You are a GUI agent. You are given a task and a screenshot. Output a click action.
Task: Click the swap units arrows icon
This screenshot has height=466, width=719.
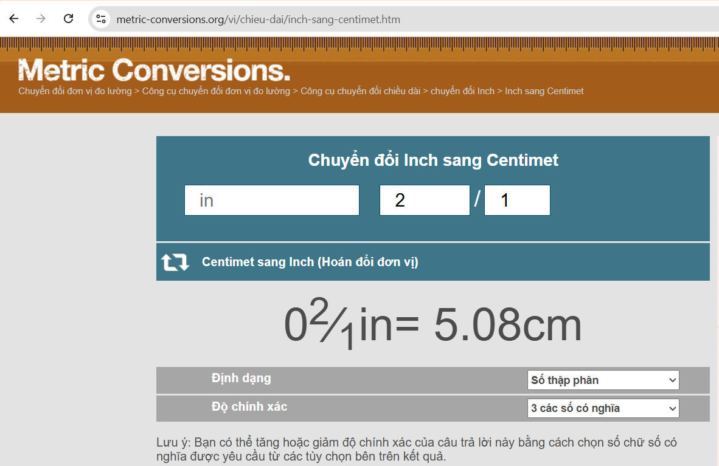click(175, 262)
